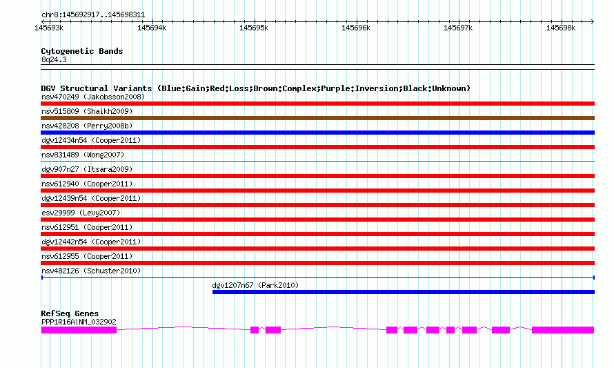Click the 145695k ruler tick label
The height and width of the screenshot is (368, 614).
coord(254,28)
